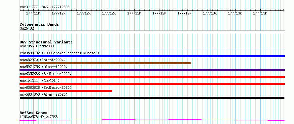Select the magenta LINC00578 gene line

(152, 120)
